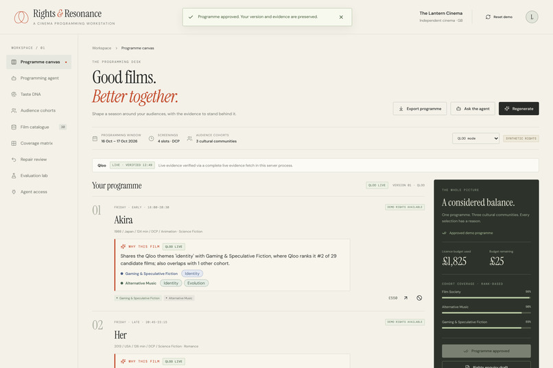Click the Ask the agent button
The height and width of the screenshot is (368, 553).
click(473, 108)
